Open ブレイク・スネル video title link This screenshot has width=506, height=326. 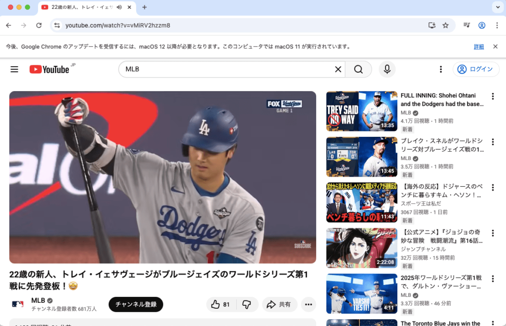[x=442, y=145]
